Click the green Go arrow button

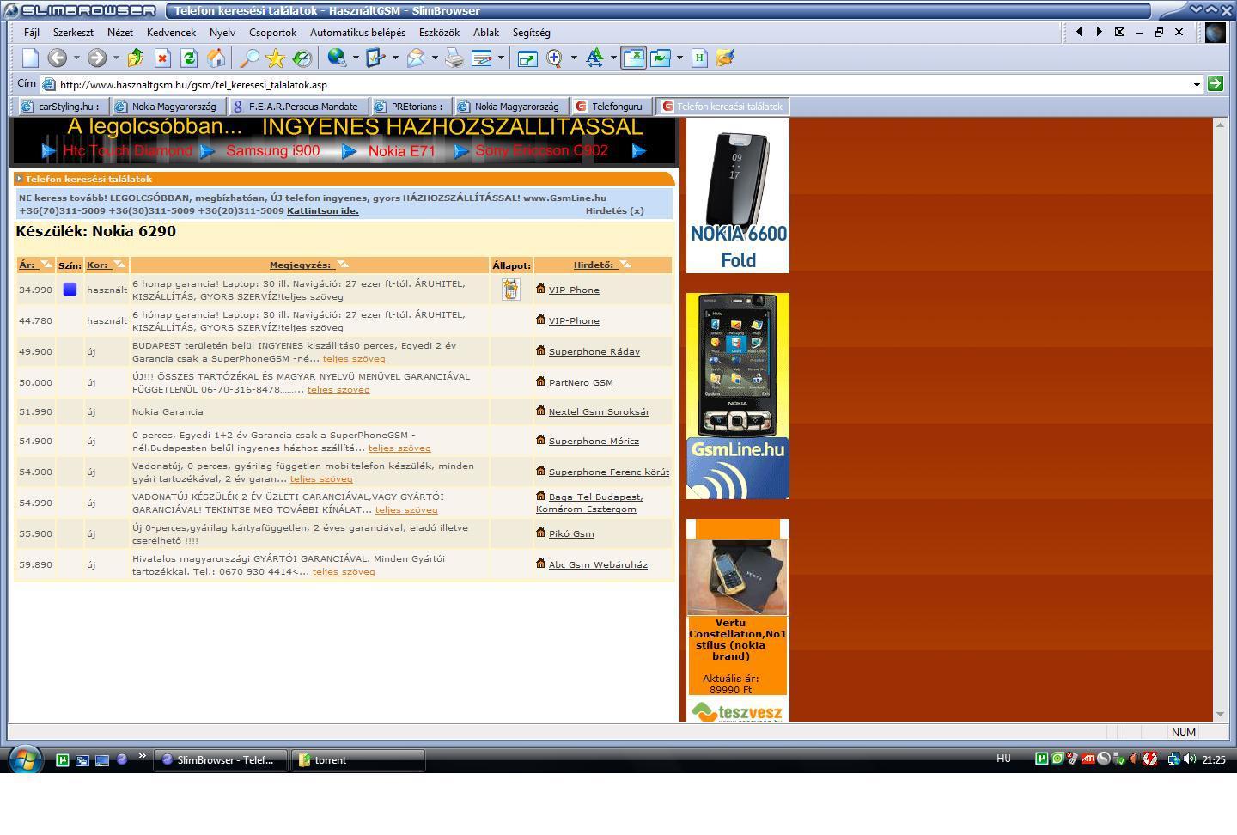1215,83
